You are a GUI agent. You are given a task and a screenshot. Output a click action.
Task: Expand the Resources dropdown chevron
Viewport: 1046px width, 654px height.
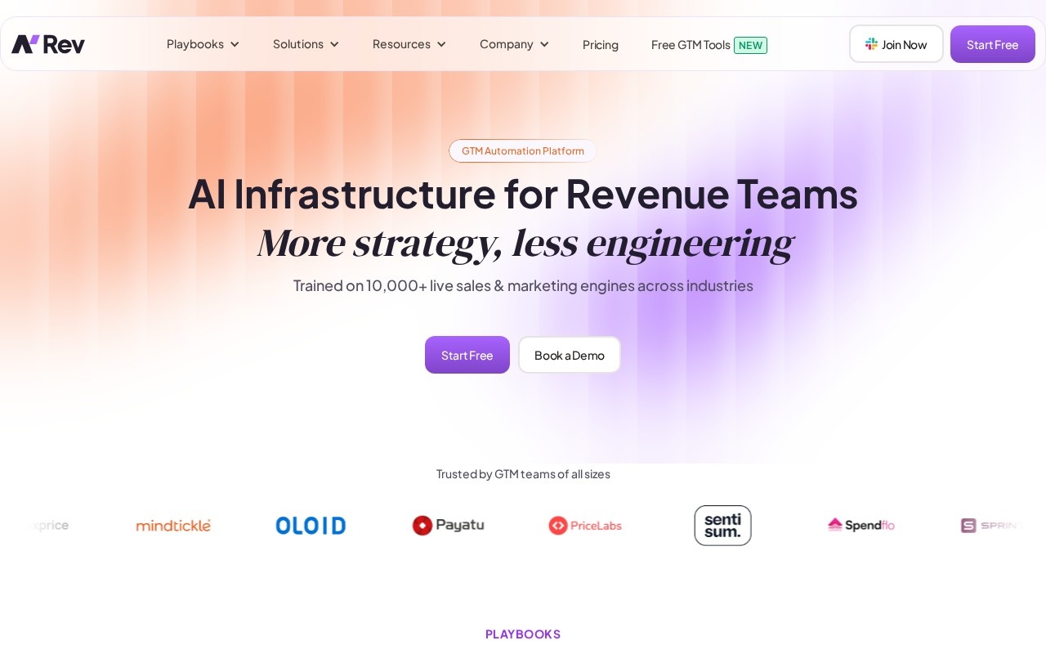click(441, 44)
